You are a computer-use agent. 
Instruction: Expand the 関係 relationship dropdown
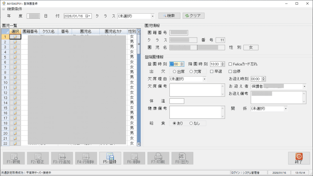pos(286,108)
